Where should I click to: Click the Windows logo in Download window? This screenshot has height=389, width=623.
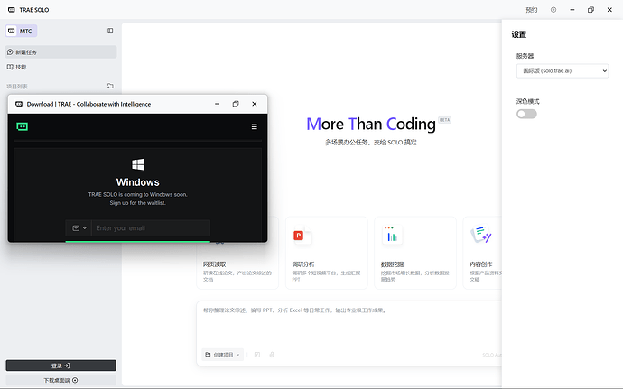coord(138,164)
